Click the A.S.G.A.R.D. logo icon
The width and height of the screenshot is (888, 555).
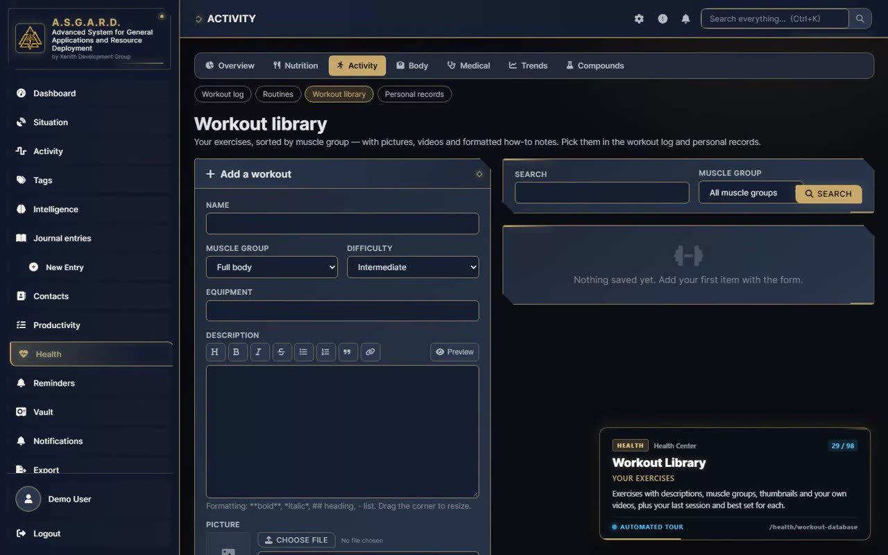[30, 37]
